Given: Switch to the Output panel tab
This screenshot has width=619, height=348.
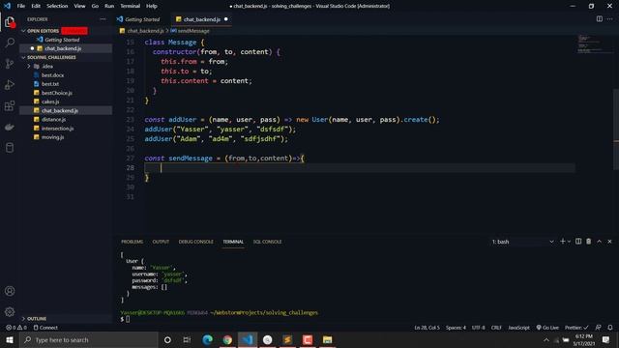Looking at the screenshot, I should pyautogui.click(x=161, y=242).
